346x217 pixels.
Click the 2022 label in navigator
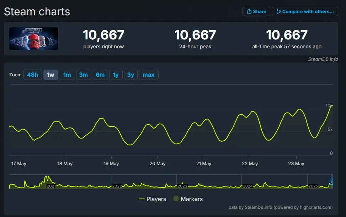pos(117,186)
